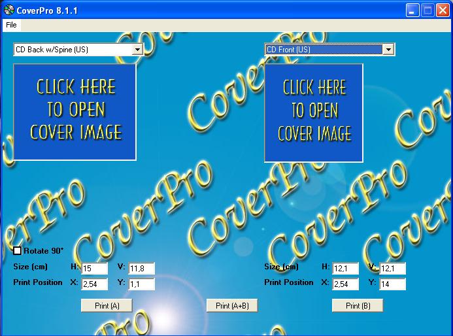453x336 pixels.
Task: Click the right V size field showing 12,1
Action: (x=393, y=269)
